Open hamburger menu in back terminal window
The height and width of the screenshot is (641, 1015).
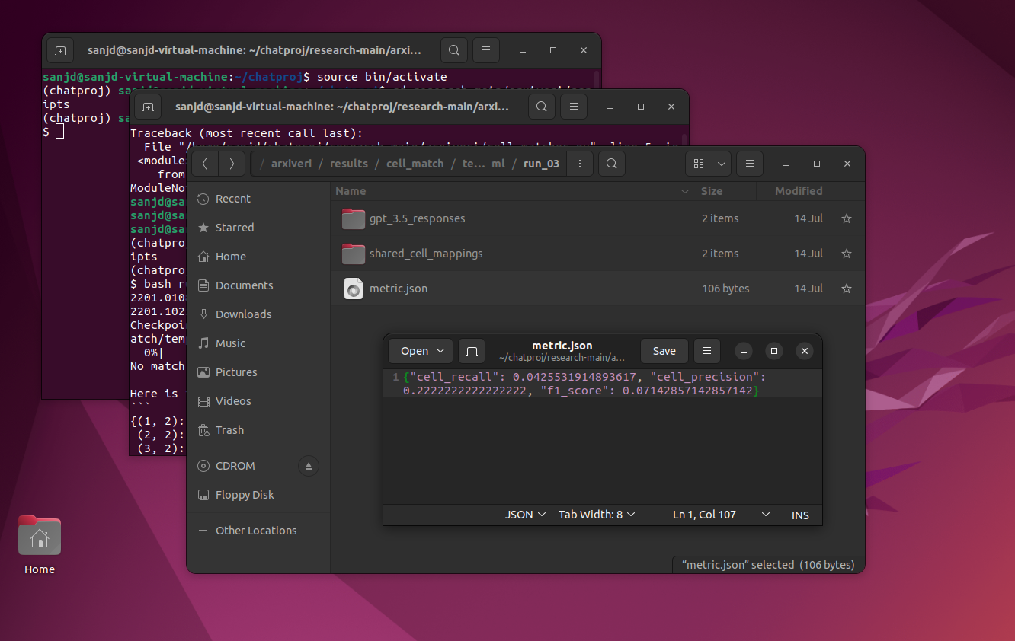point(485,50)
